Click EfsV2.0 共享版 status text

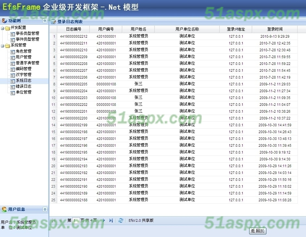[x=141, y=220]
